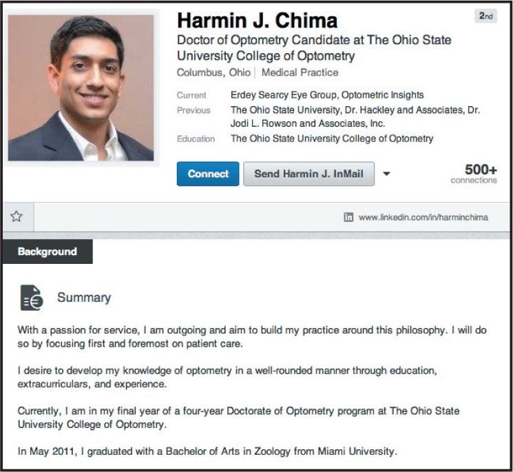Click the 500+ connections count
The image size is (513, 472).
pyautogui.click(x=474, y=174)
